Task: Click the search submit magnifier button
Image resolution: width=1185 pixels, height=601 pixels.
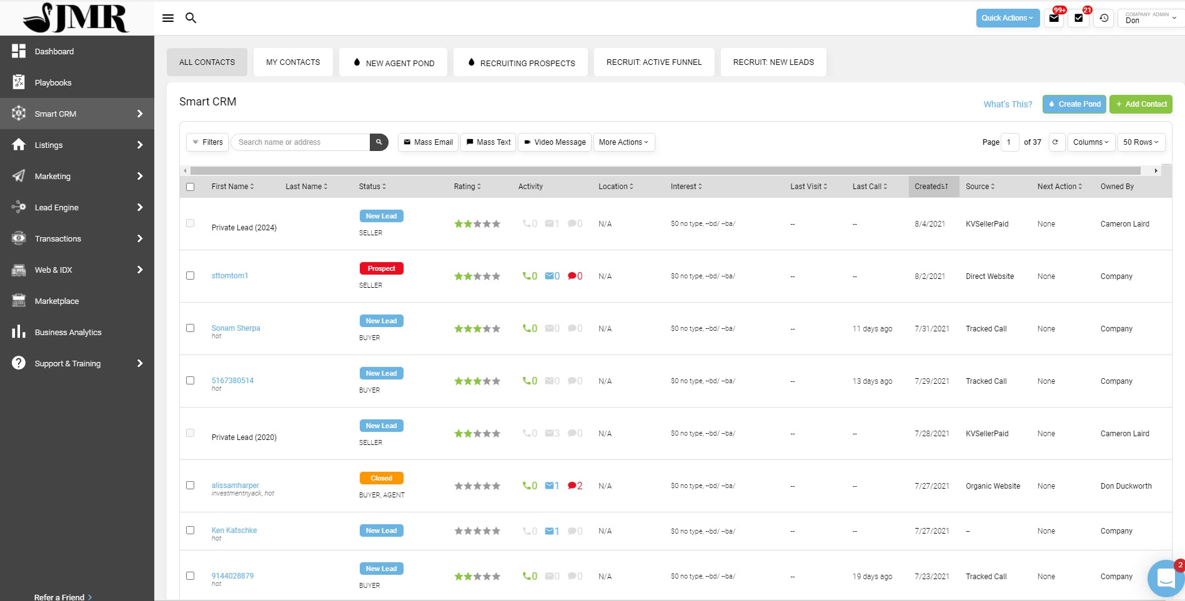Action: pyautogui.click(x=379, y=142)
